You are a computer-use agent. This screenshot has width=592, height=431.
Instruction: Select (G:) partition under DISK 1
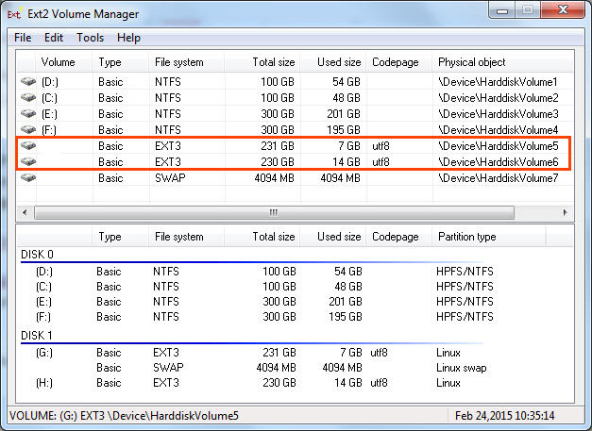pyautogui.click(x=44, y=352)
